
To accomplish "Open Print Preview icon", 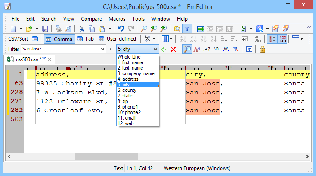I will (68, 29).
